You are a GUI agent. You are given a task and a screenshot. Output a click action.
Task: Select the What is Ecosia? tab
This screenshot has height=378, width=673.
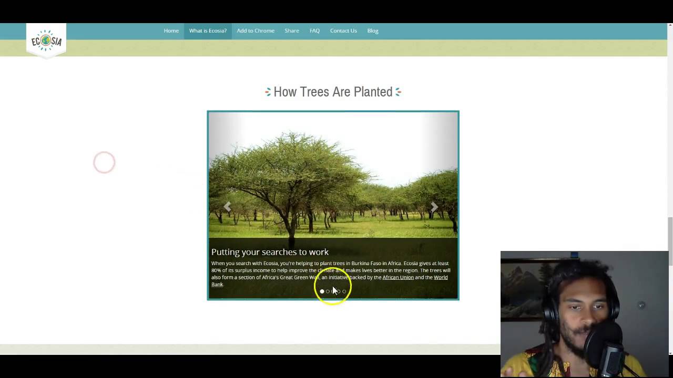pyautogui.click(x=208, y=31)
